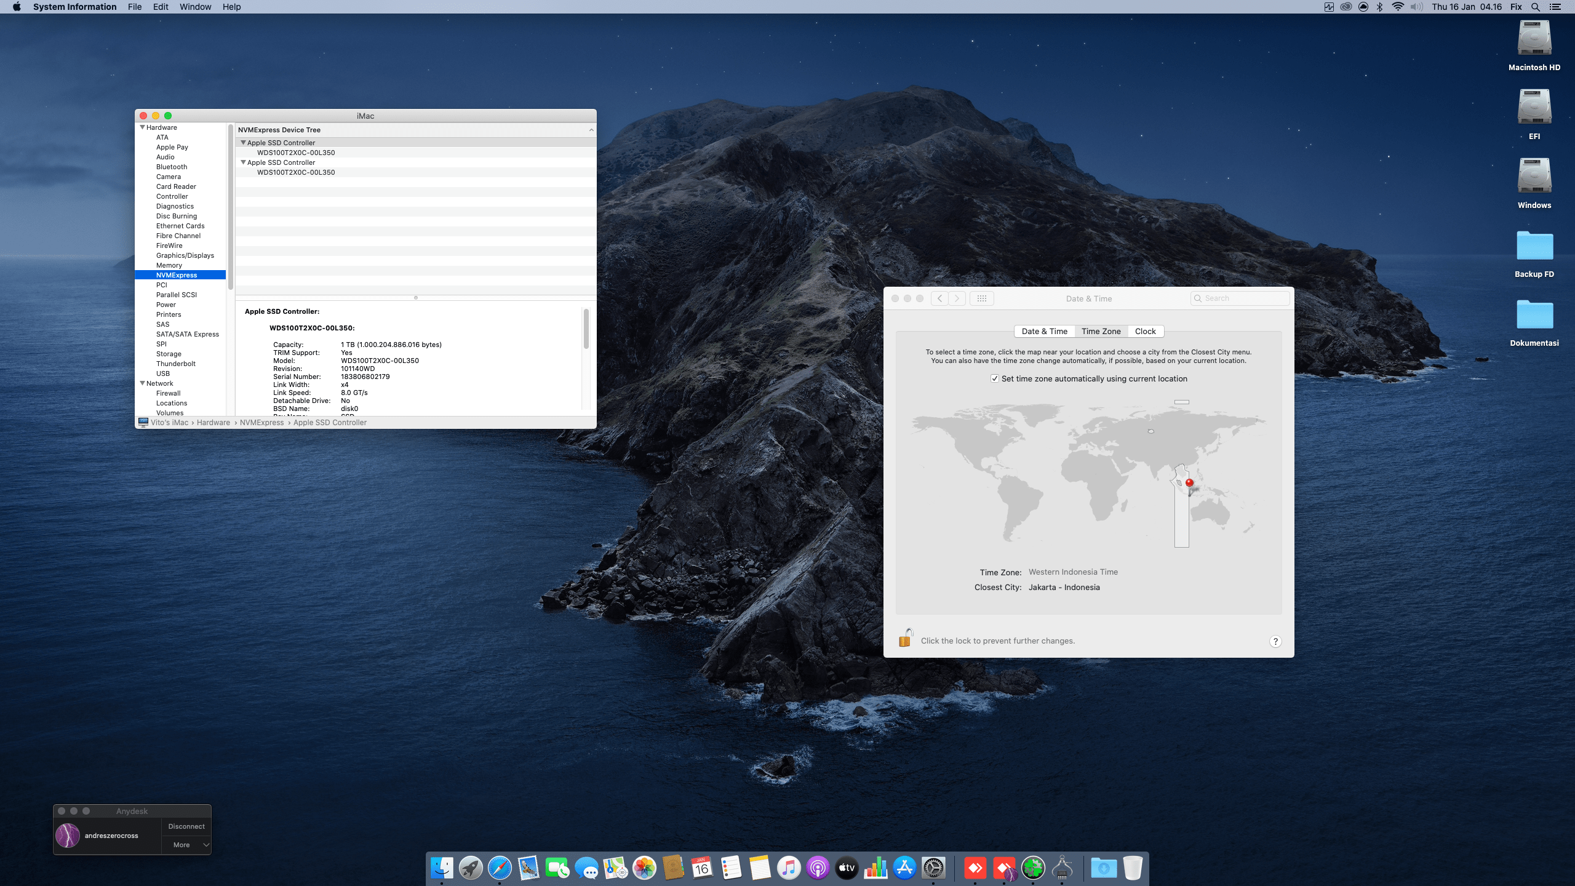Open the Window menu
The image size is (1575, 886).
tap(195, 7)
